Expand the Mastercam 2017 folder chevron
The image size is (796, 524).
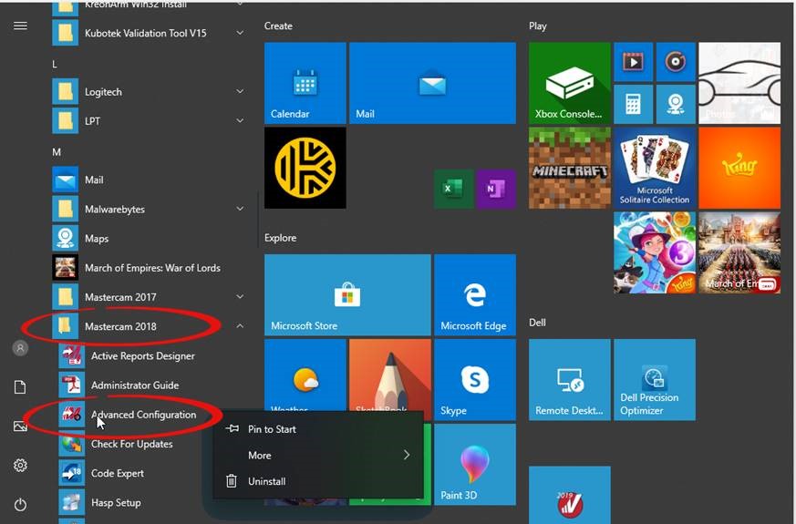click(240, 297)
